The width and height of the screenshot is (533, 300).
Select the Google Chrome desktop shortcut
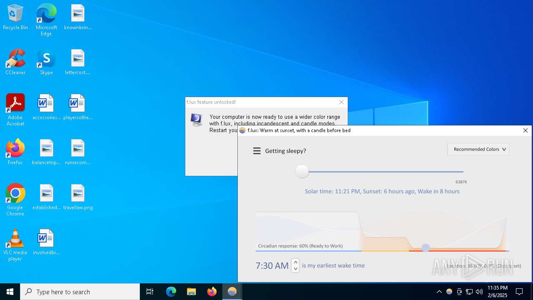[x=15, y=200]
